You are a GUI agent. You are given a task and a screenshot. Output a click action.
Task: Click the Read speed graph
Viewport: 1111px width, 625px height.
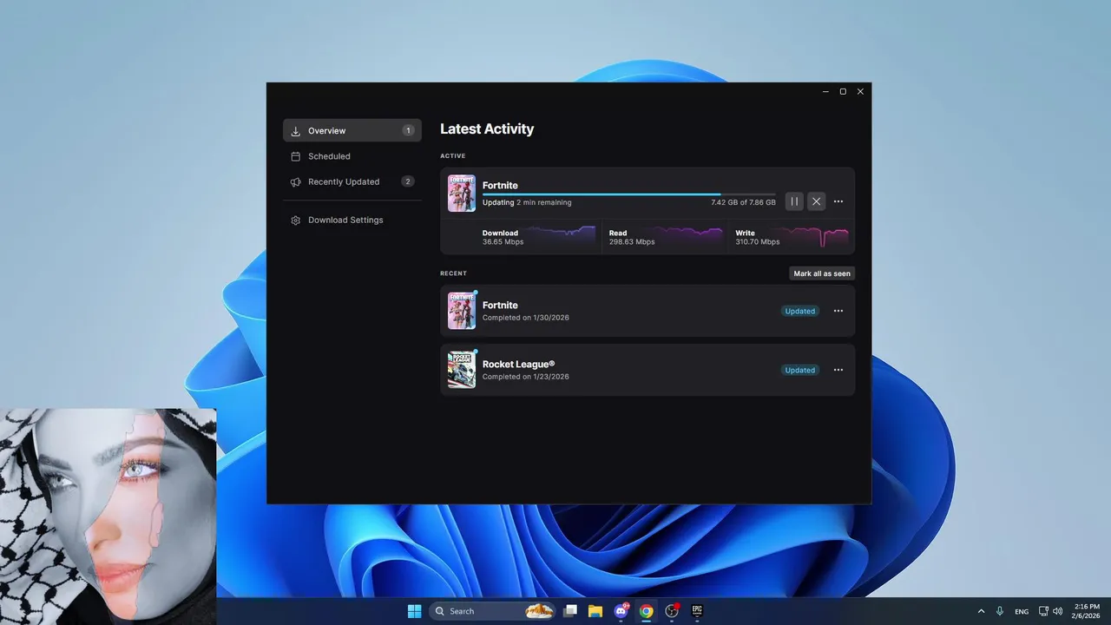click(x=688, y=235)
